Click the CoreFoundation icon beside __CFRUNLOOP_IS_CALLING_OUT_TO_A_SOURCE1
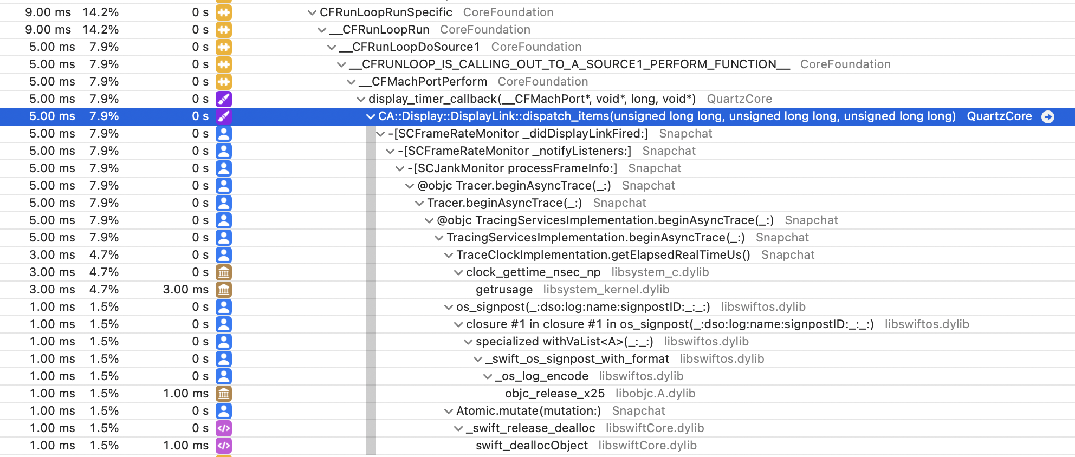This screenshot has height=457, width=1075. coord(224,64)
